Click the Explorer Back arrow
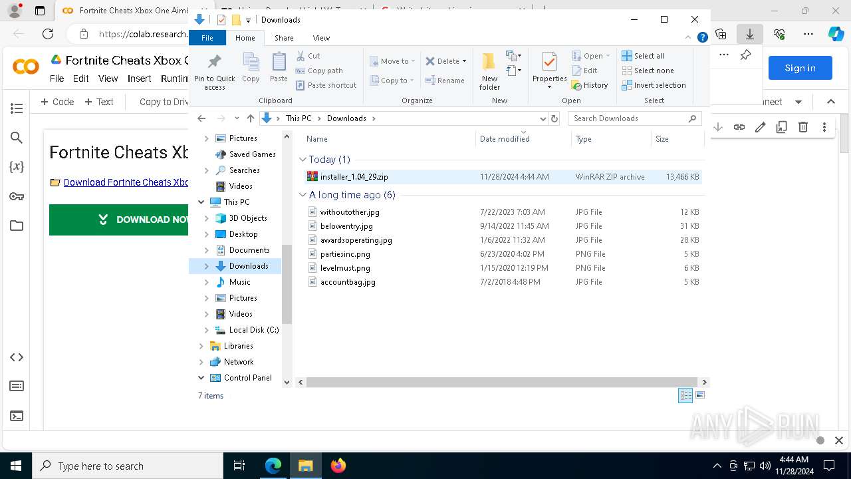Image resolution: width=851 pixels, height=479 pixels. click(x=201, y=118)
